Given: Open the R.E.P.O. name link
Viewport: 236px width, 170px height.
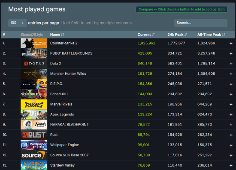Looking at the screenshot, I should coord(57,84).
